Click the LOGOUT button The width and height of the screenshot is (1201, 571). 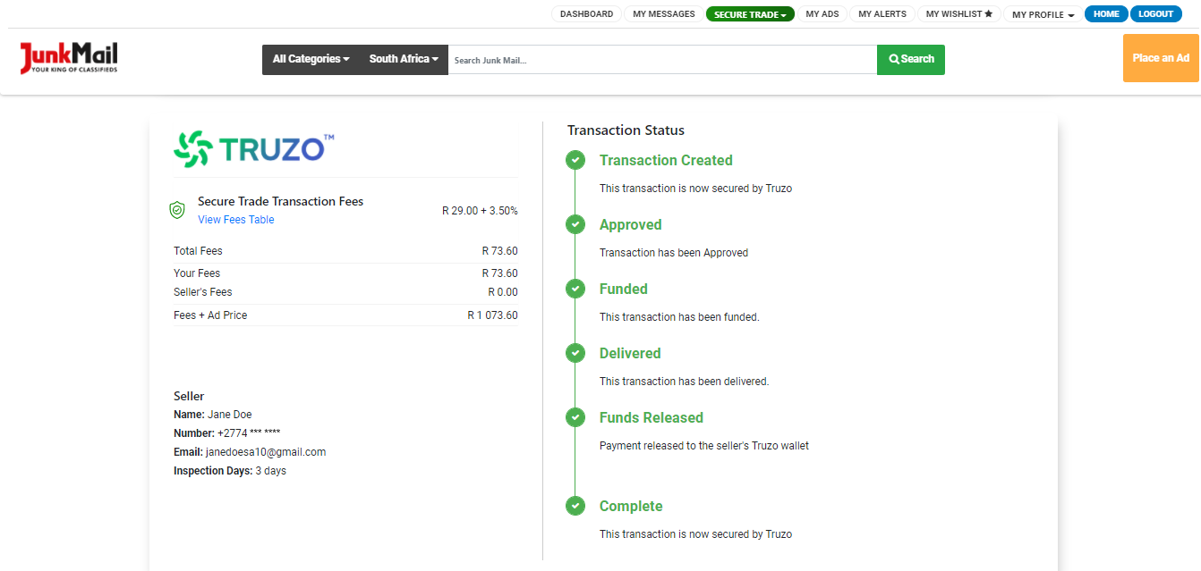[1155, 13]
